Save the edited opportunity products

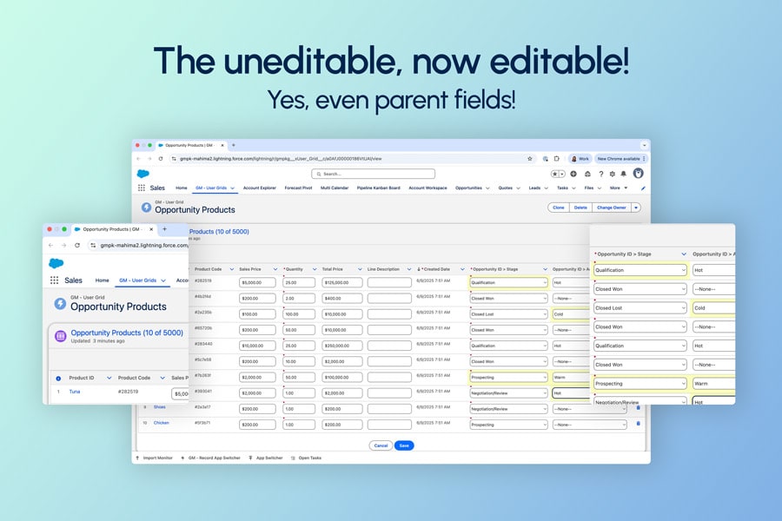click(x=403, y=445)
